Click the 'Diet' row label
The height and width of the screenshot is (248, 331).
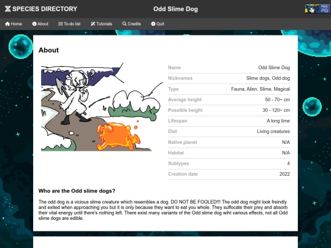(x=172, y=132)
